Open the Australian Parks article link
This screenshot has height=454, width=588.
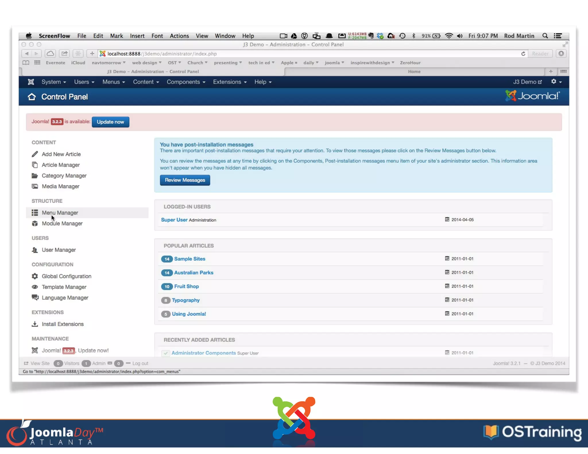(x=194, y=273)
